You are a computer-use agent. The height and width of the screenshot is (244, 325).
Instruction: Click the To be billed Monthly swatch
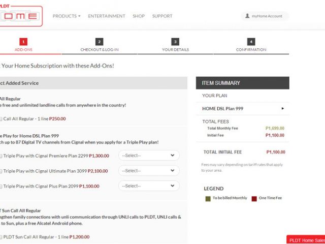coord(208,198)
